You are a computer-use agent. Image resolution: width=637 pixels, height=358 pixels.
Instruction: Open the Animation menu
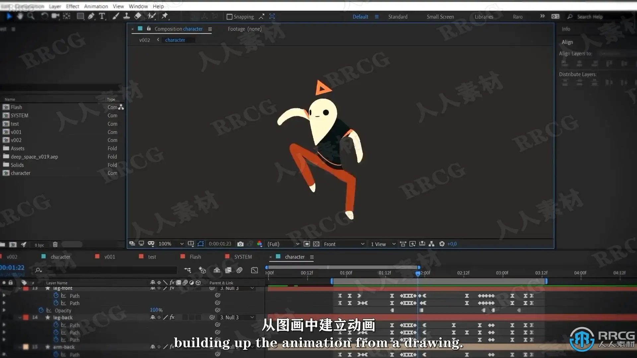[96, 6]
